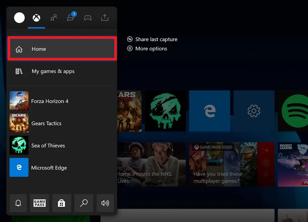Click the blue Edge icon in guide list
Image resolution: width=308 pixels, height=222 pixels.
coord(19,167)
